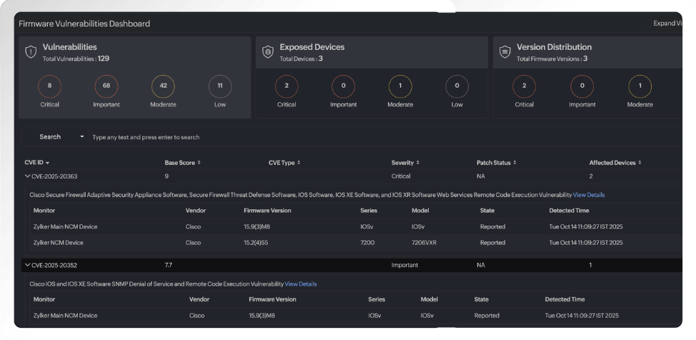Click the Vulnerabilities shield icon

click(x=30, y=52)
